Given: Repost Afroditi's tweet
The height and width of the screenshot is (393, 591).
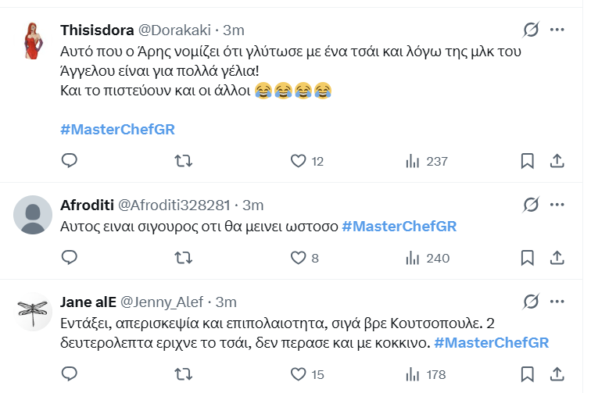Looking at the screenshot, I should coord(182,258).
